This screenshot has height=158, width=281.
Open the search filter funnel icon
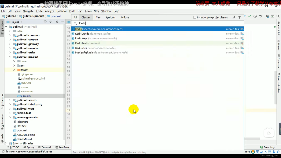tap(239, 17)
